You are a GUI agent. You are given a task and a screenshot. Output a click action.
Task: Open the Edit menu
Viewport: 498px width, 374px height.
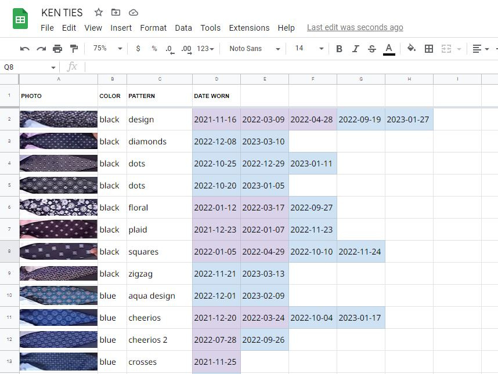pos(69,28)
